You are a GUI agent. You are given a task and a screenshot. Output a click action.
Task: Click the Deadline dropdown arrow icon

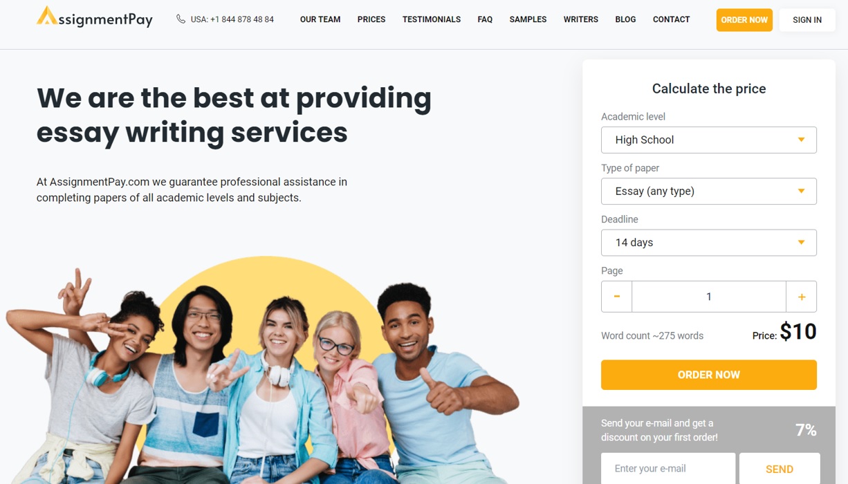click(801, 243)
